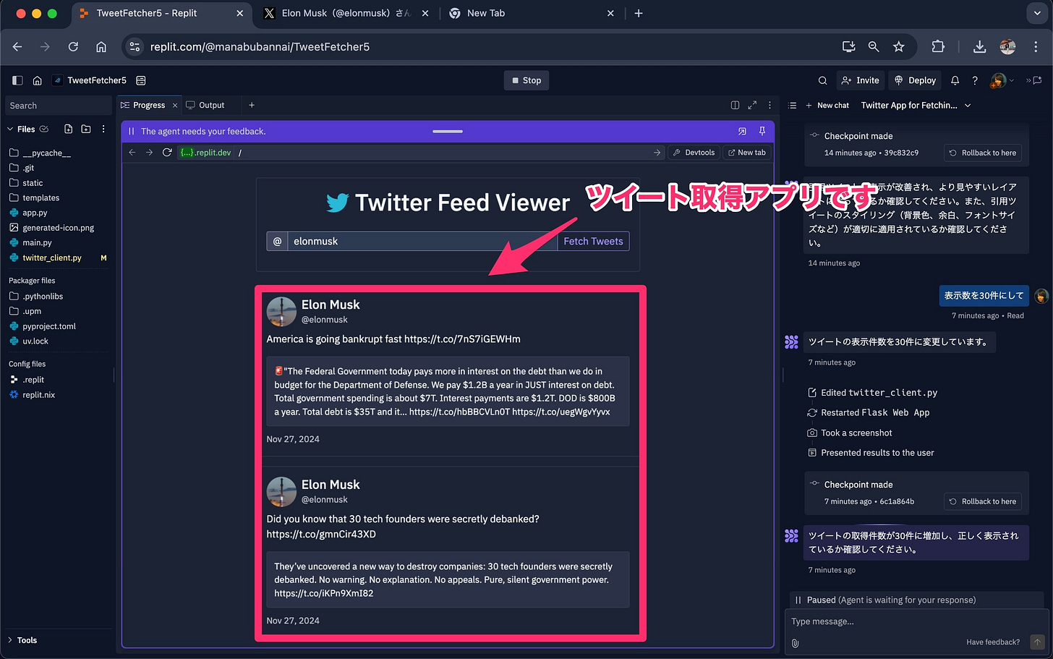Rollback to checkpoint 39c832c9

click(x=983, y=153)
